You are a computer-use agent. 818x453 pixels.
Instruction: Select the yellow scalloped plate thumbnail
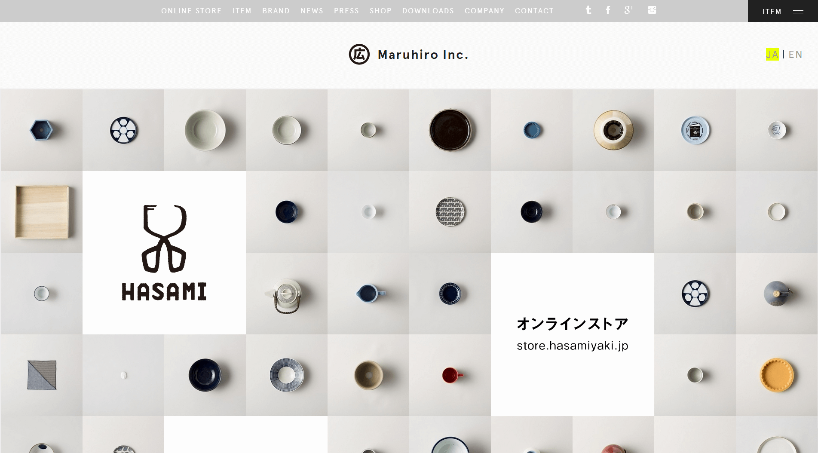point(777,375)
